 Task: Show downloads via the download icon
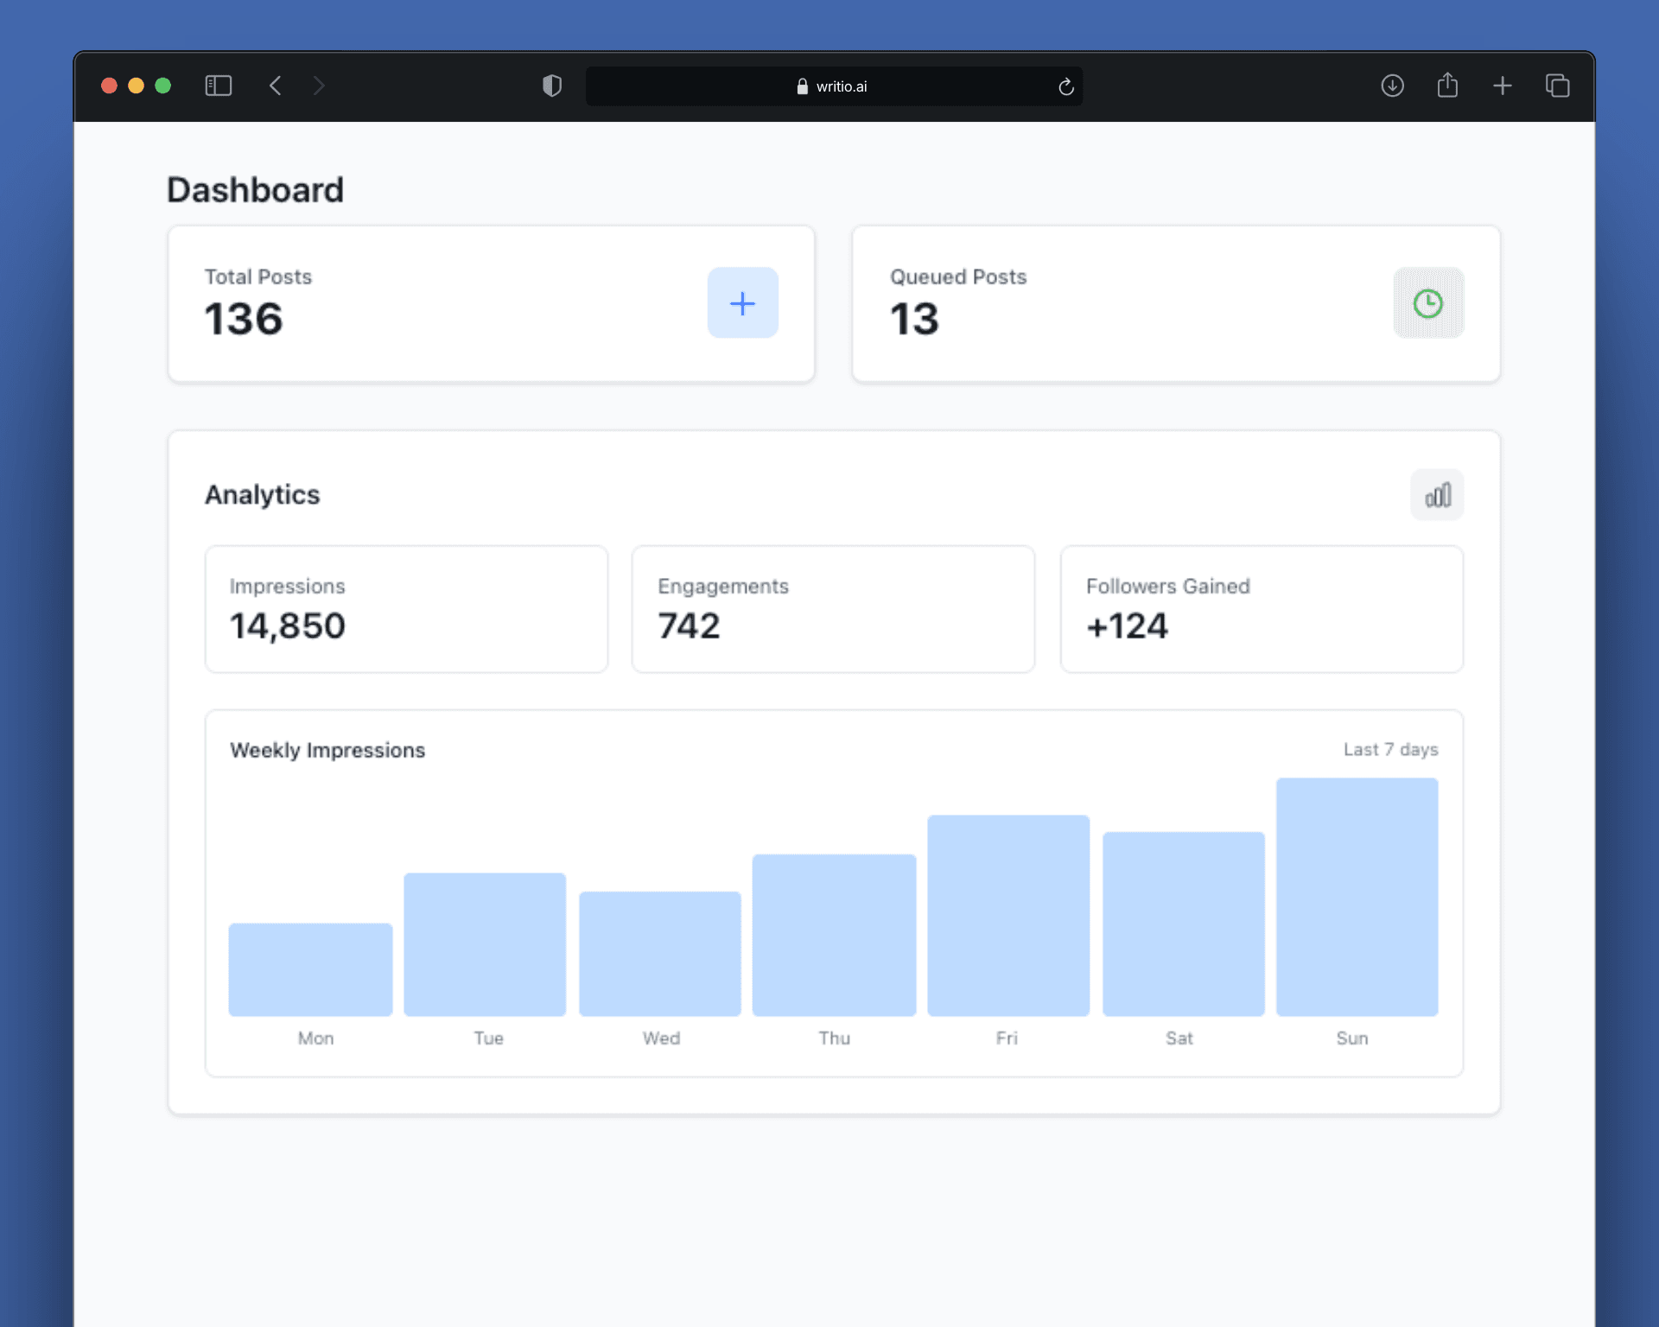[x=1391, y=86]
